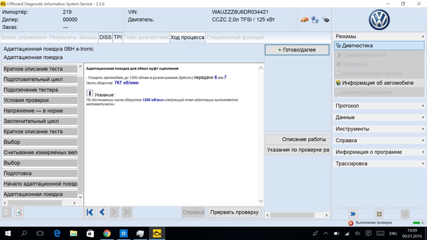427x240 pixels.
Task: Open action center notifications icon
Action: [368, 233]
